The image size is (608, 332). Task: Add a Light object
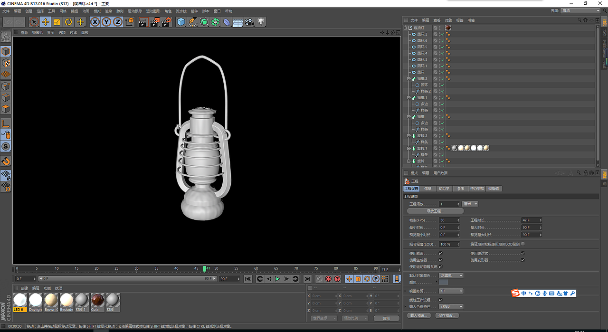261,22
